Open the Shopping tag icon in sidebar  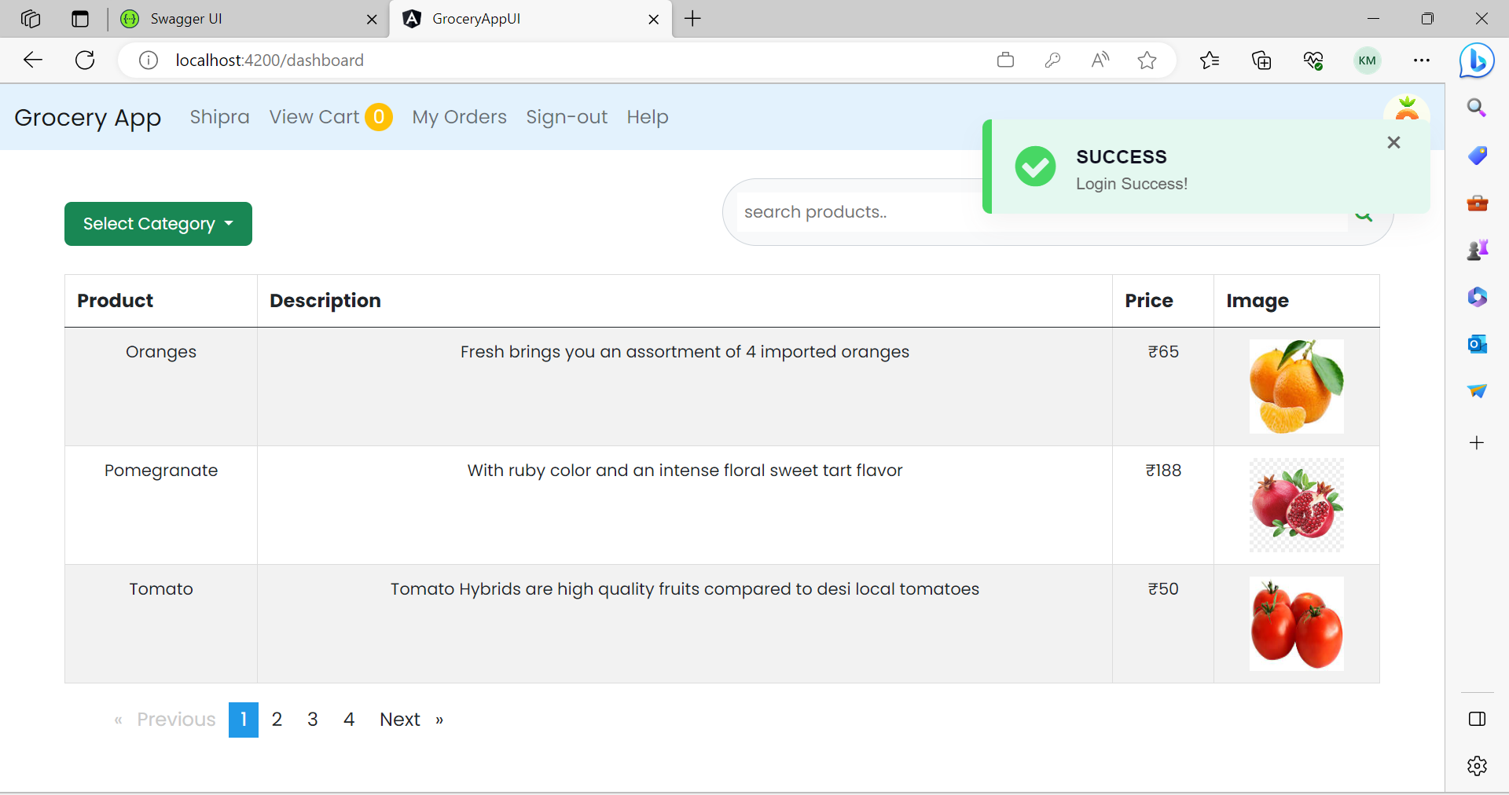click(1477, 156)
